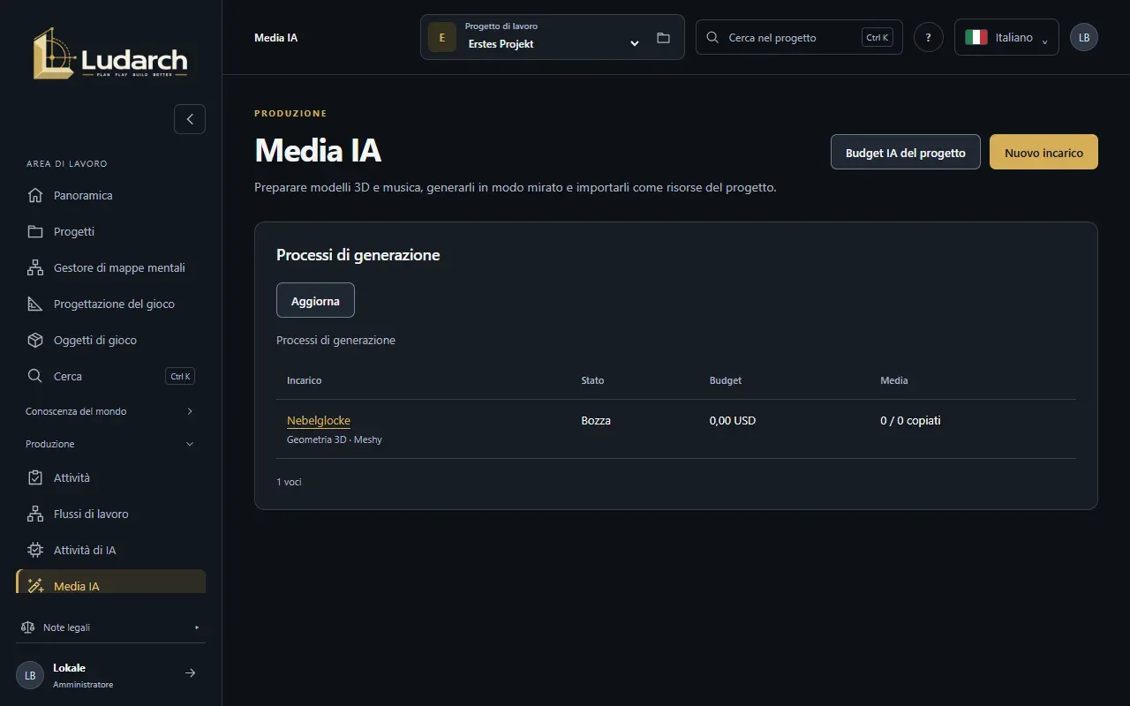Click the Ludarch logo
Screen dimensions: 1130x706
(x=110, y=54)
